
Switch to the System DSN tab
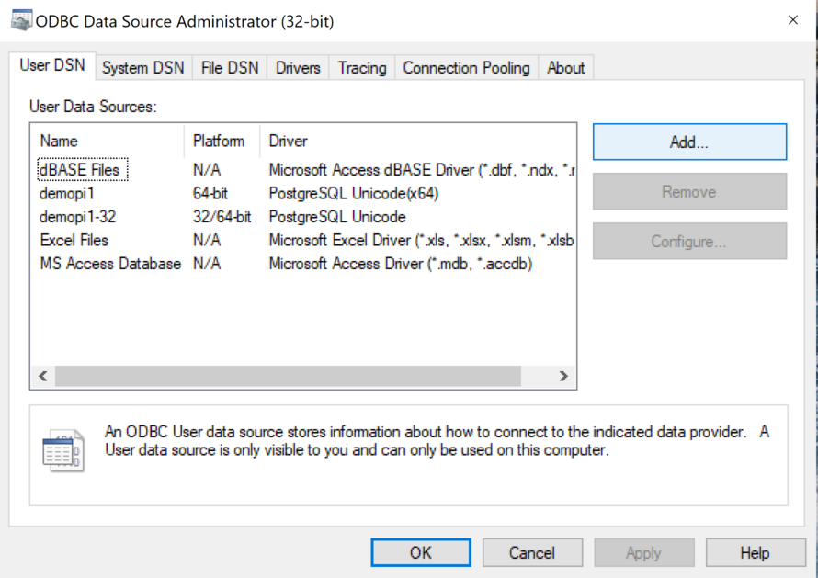tap(142, 67)
